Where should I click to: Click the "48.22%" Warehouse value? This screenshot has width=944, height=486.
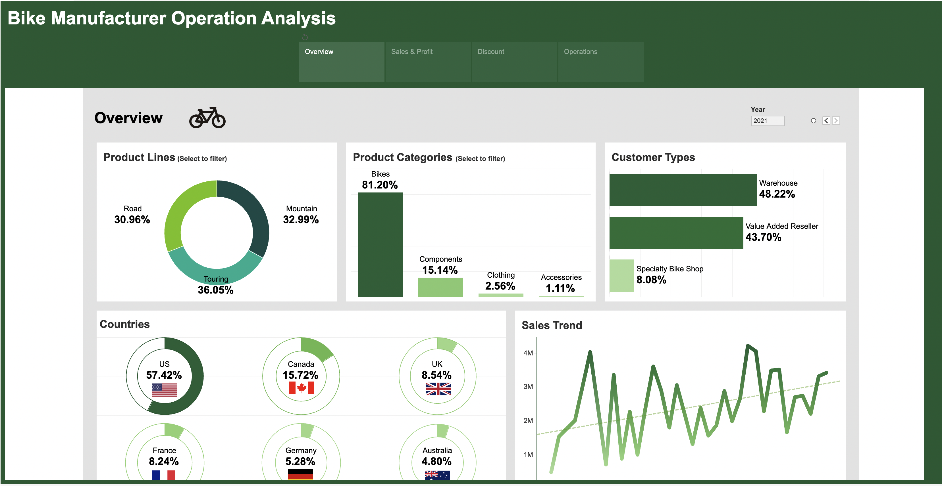point(777,194)
